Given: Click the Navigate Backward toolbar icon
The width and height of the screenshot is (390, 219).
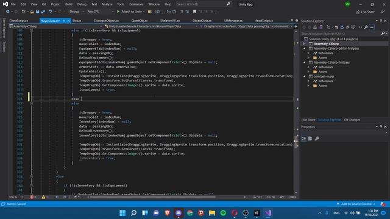Looking at the screenshot, I should [x=8, y=12].
